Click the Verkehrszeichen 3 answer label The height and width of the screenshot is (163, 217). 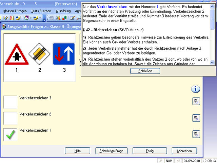pos(35,98)
